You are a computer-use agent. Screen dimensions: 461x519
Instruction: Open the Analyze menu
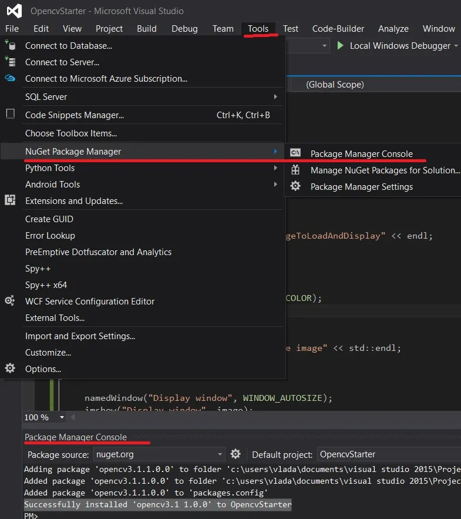[393, 29]
